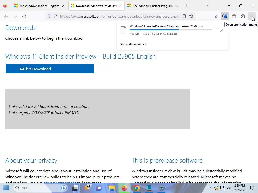The height and width of the screenshot is (193, 258).
Task: Open a new tab
Action: pos(186,6)
